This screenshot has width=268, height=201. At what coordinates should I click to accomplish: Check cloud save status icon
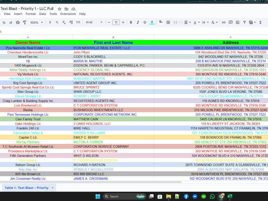73,9
